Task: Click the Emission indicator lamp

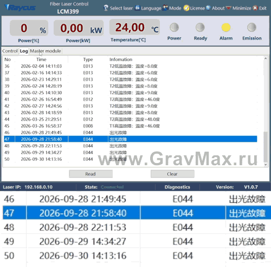Action: (x=251, y=28)
